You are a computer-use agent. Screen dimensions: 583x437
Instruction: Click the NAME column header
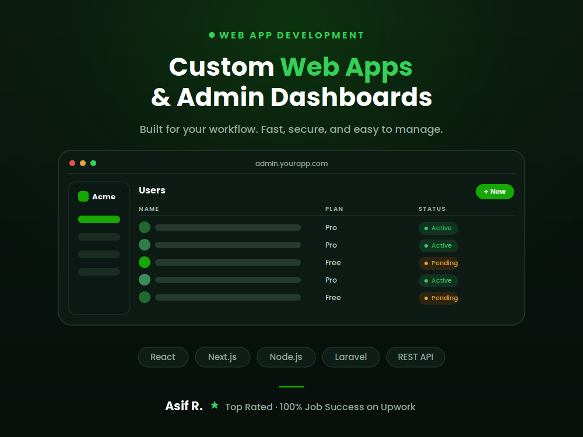pyautogui.click(x=149, y=209)
